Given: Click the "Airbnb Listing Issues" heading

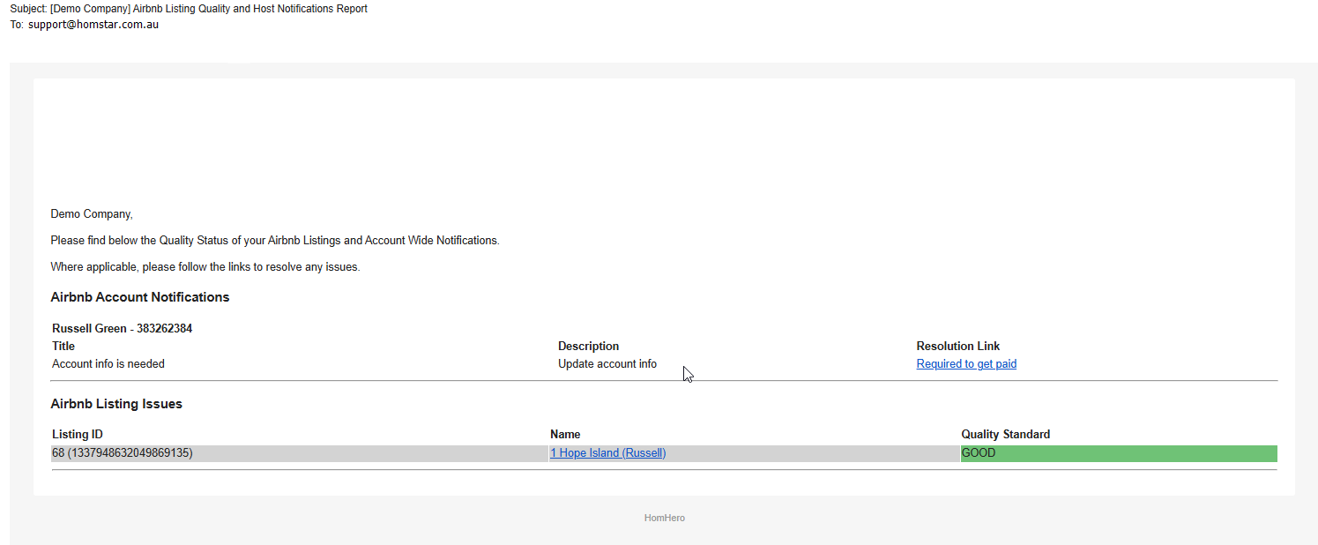Looking at the screenshot, I should (116, 404).
